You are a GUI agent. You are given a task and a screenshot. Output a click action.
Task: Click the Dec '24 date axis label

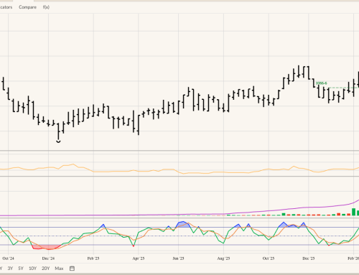[48, 258]
